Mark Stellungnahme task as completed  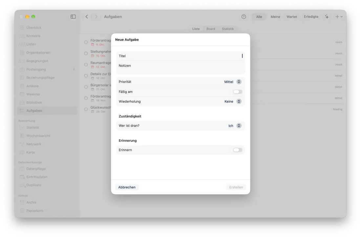coord(86,54)
